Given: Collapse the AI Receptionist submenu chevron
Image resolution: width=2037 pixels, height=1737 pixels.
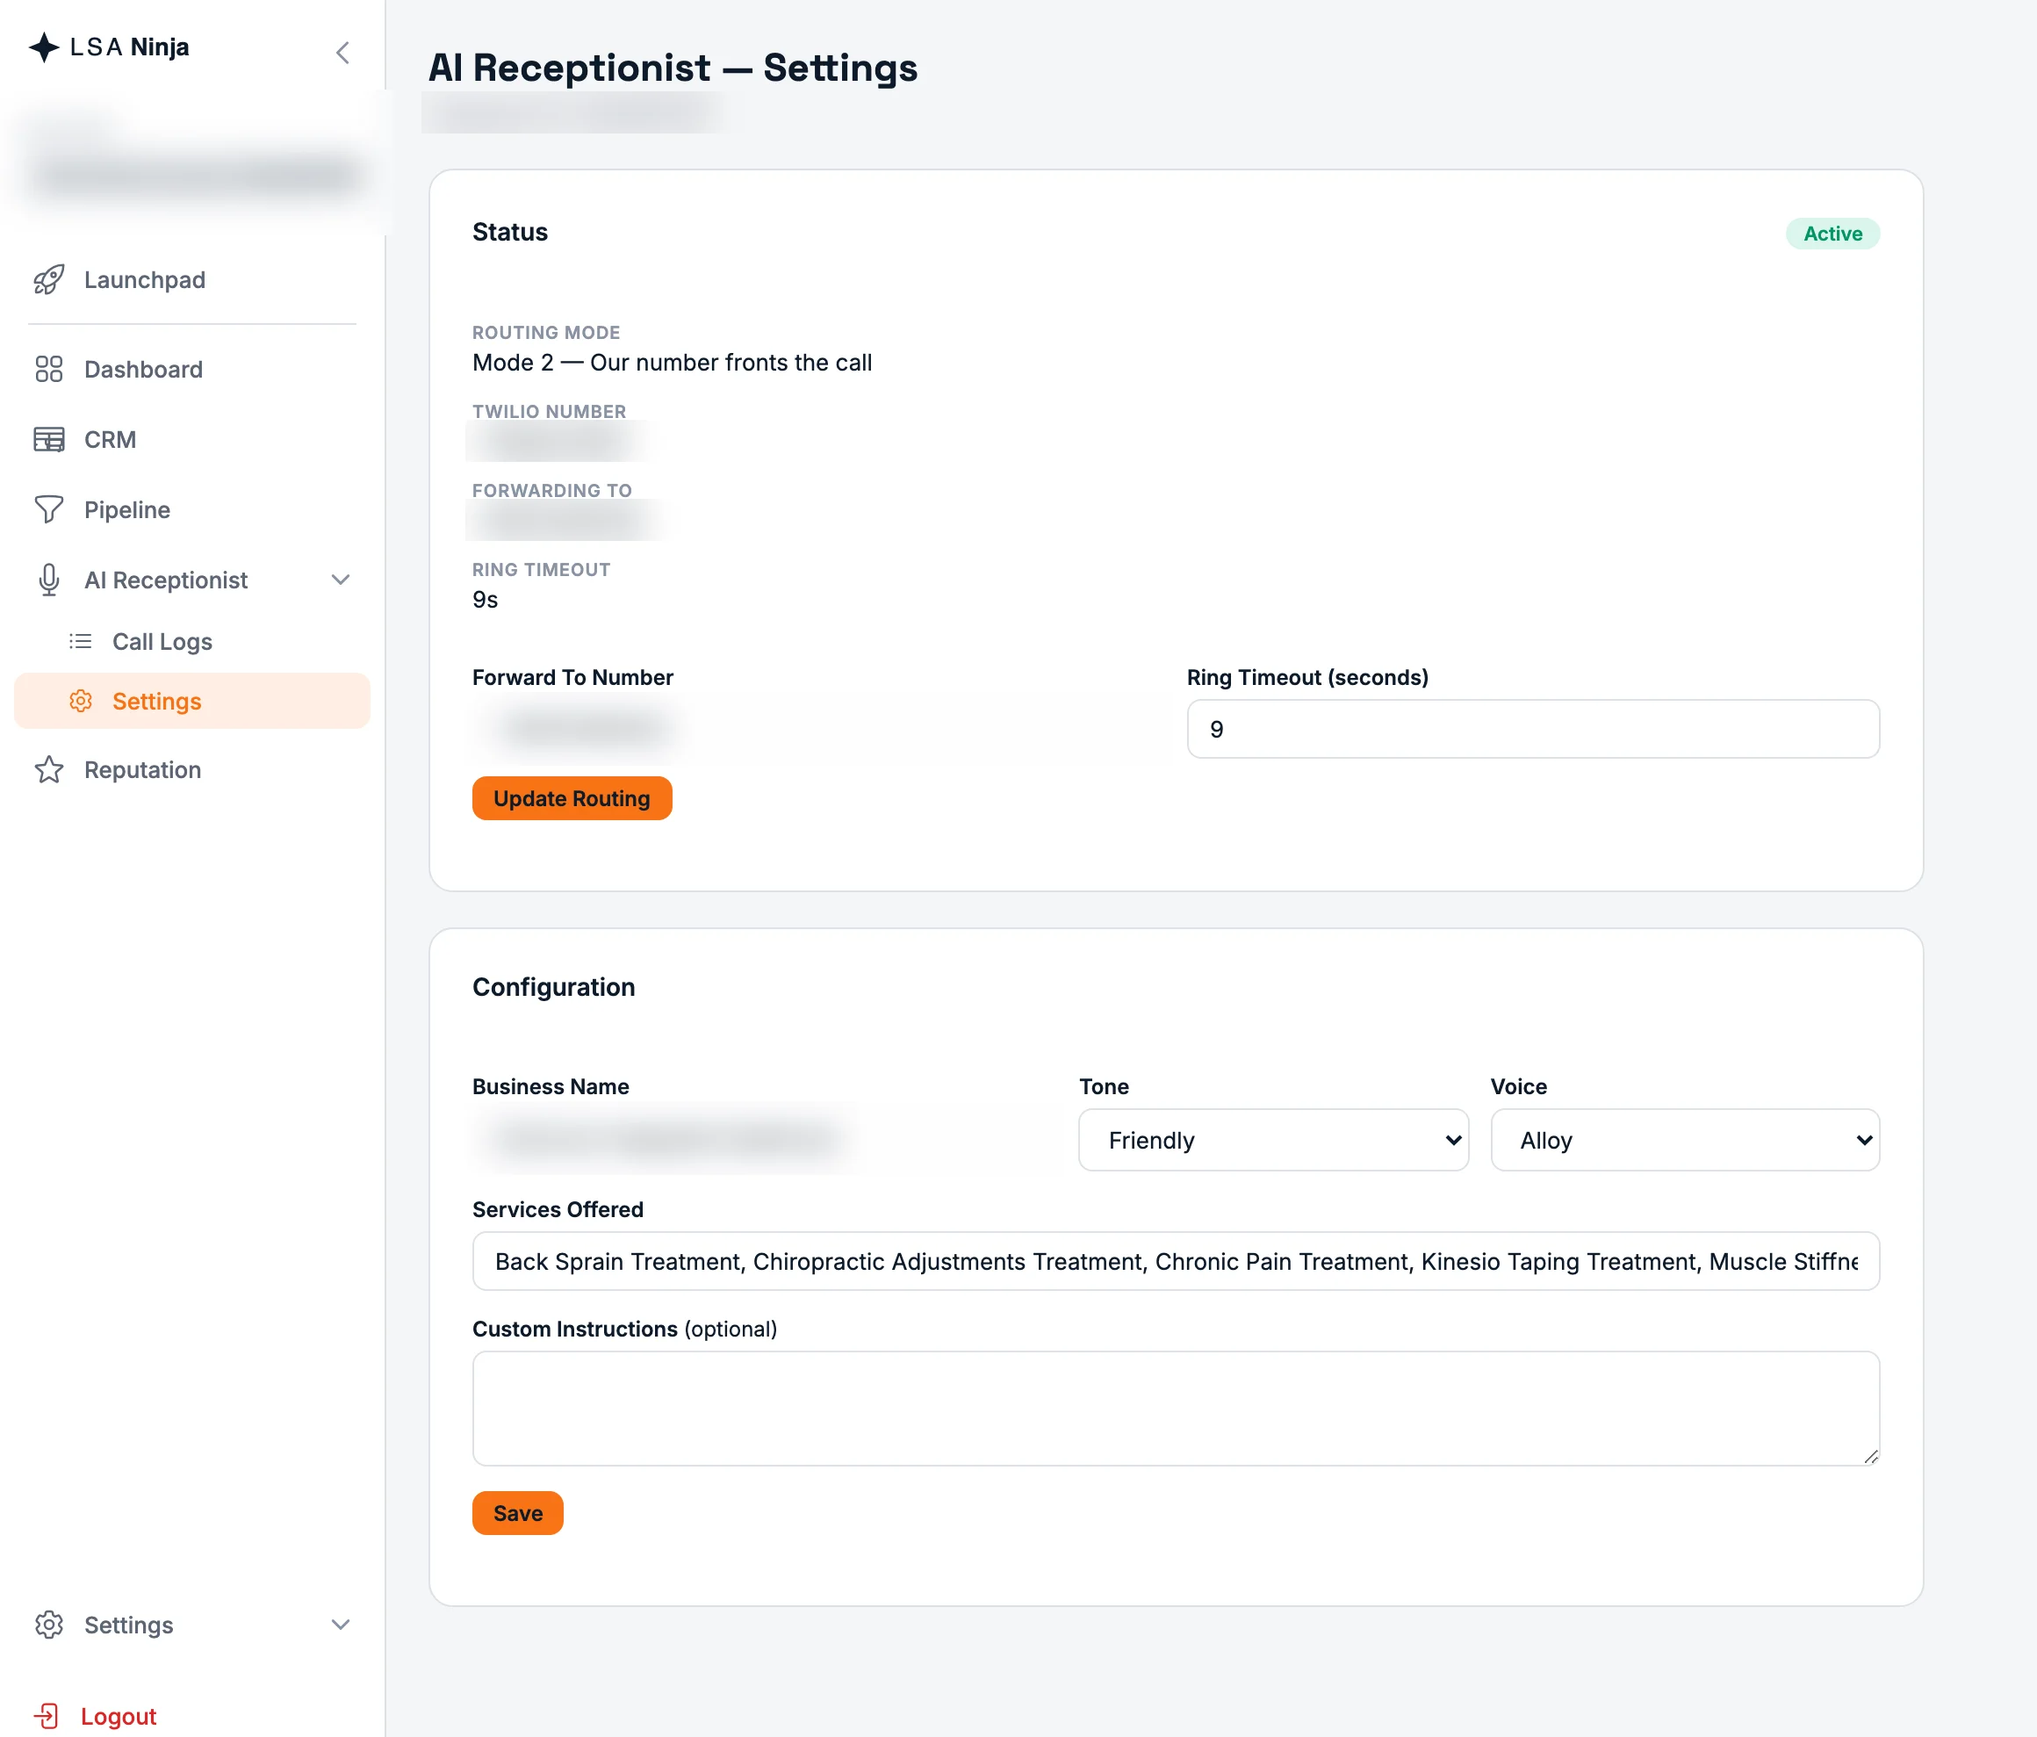Looking at the screenshot, I should [340, 580].
